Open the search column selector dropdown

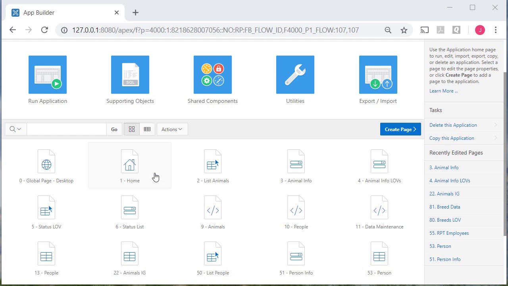pyautogui.click(x=15, y=129)
